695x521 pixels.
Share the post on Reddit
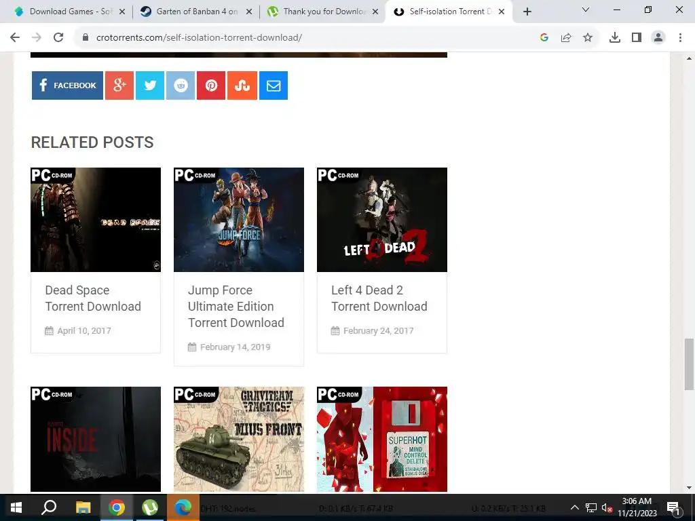pos(181,85)
